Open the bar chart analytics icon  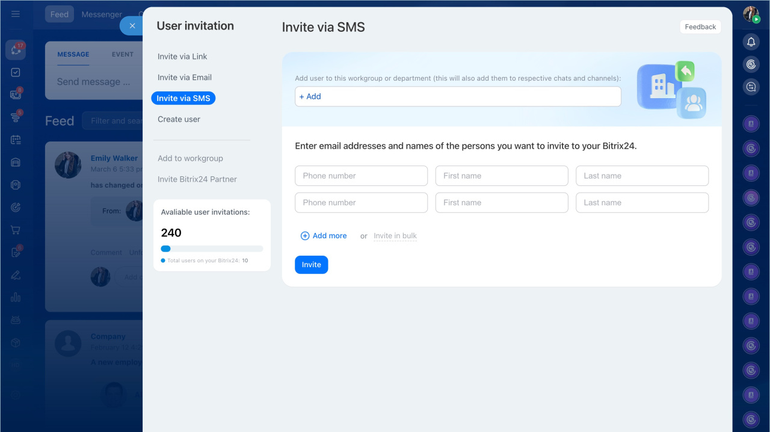(x=16, y=297)
